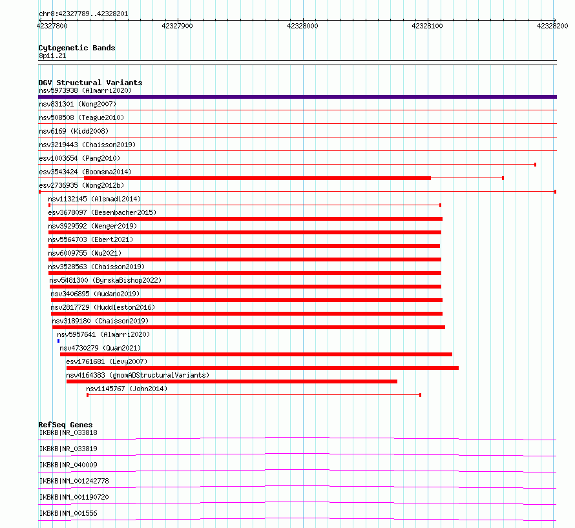Open variant nsv3929592 (Wenger2019)
The image size is (575, 528).
coord(92,226)
